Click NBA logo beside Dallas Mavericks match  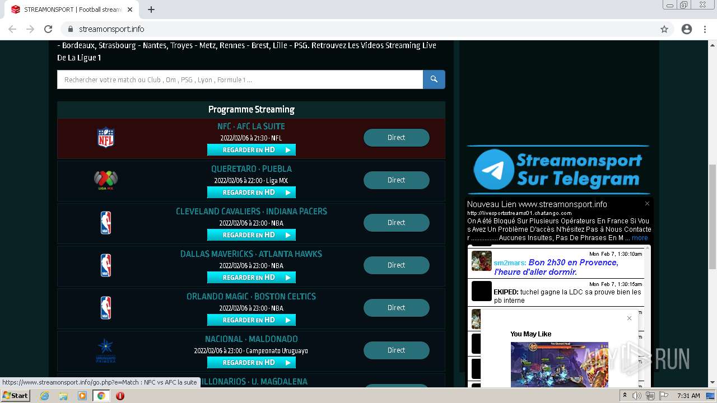click(x=106, y=265)
